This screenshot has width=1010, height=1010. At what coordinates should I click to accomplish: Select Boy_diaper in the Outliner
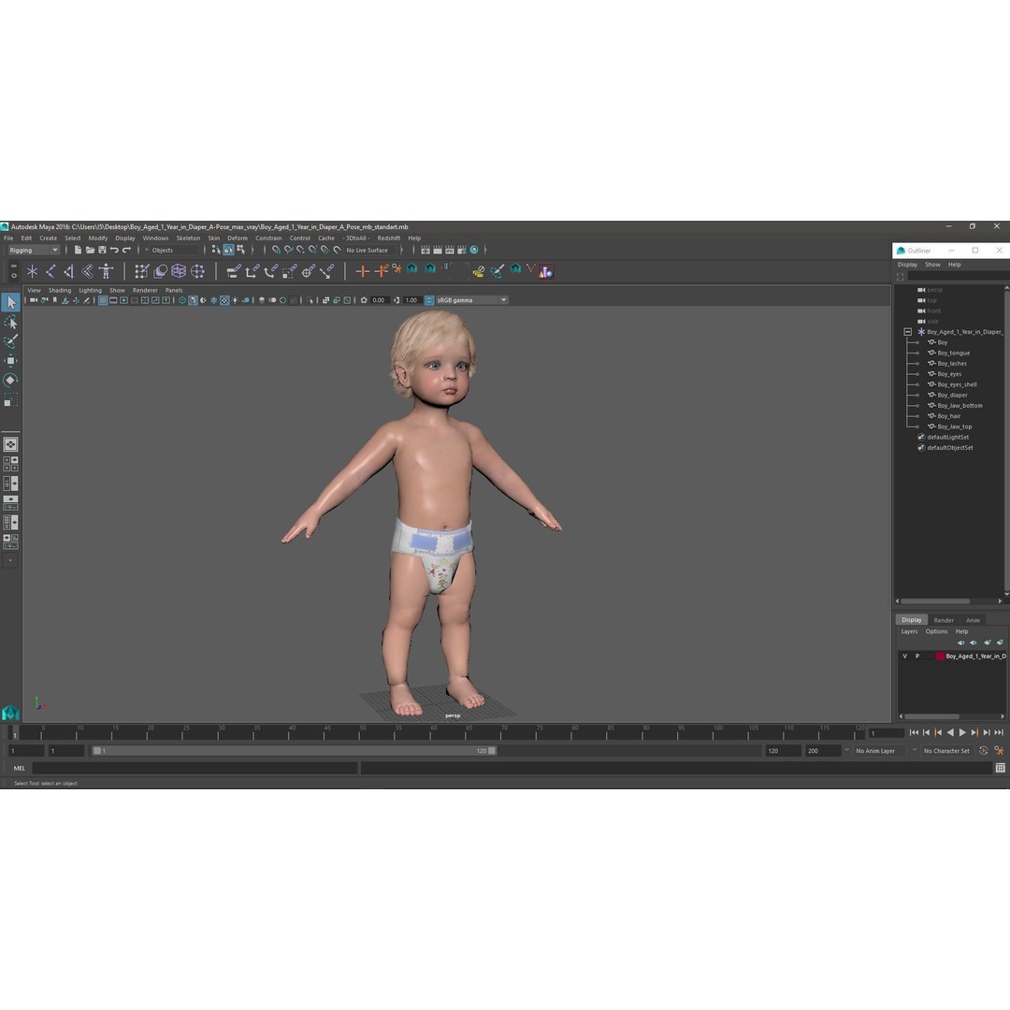[x=952, y=395]
